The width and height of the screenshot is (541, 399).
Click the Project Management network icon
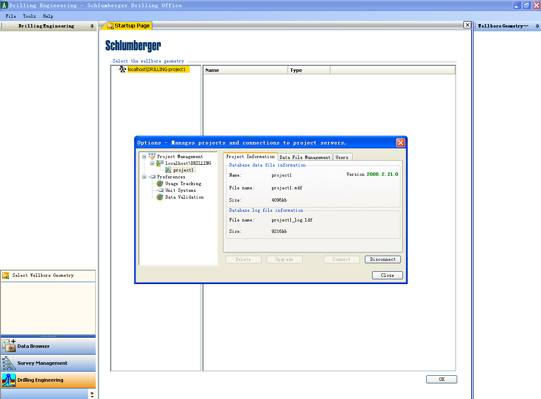point(152,156)
